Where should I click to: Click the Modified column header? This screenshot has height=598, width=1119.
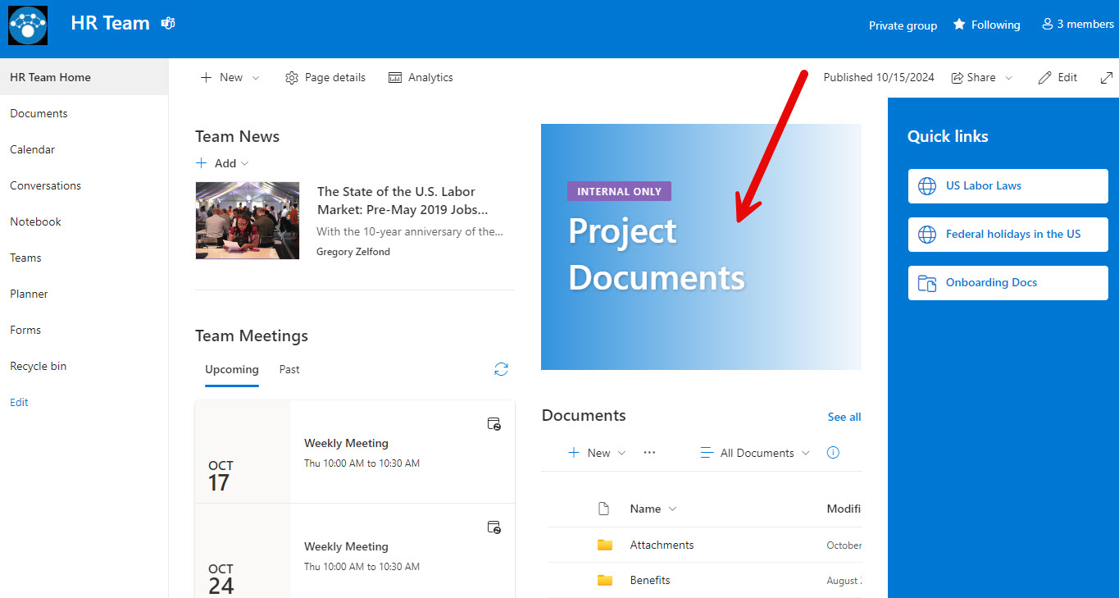(x=844, y=509)
